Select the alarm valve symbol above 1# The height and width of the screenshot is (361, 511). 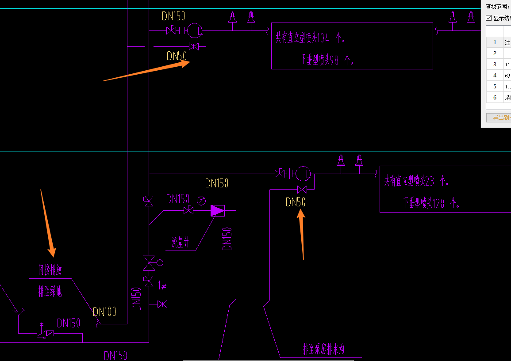click(153, 263)
